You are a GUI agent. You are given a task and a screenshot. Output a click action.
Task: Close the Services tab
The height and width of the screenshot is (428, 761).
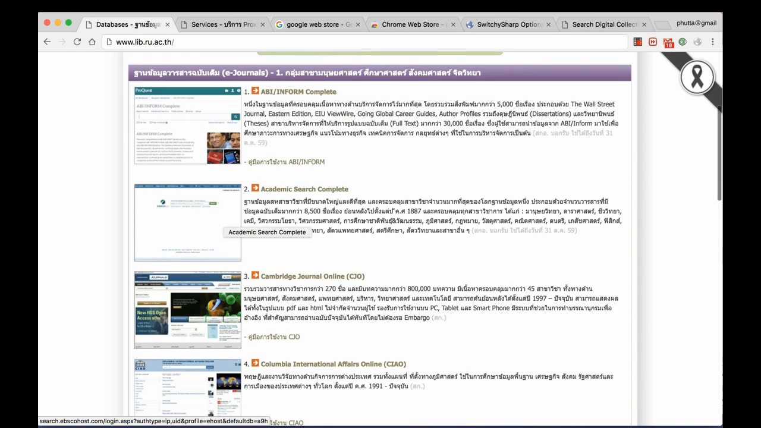(263, 24)
